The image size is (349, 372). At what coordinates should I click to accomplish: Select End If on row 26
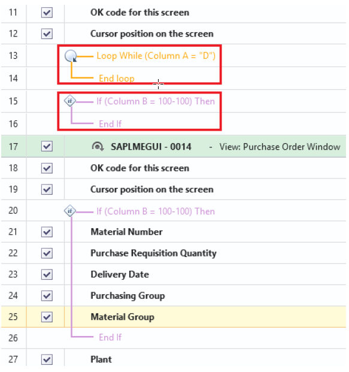pos(110,337)
